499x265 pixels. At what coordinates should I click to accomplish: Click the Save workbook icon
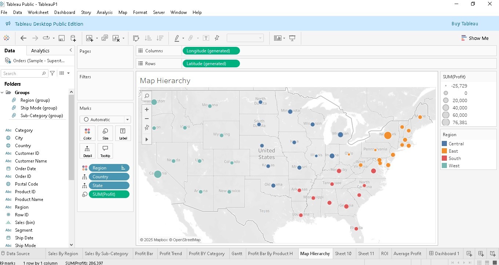62,38
